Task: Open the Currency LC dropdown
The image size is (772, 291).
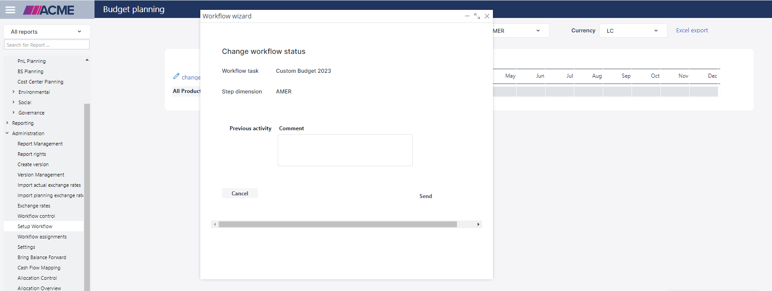Action: point(632,31)
